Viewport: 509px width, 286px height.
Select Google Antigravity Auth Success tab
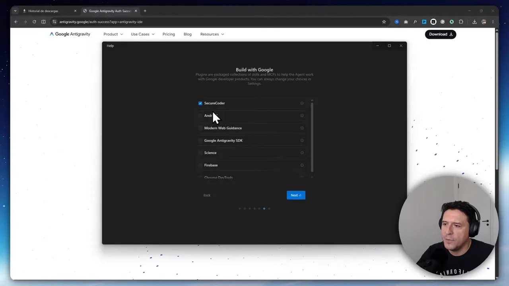click(x=109, y=11)
